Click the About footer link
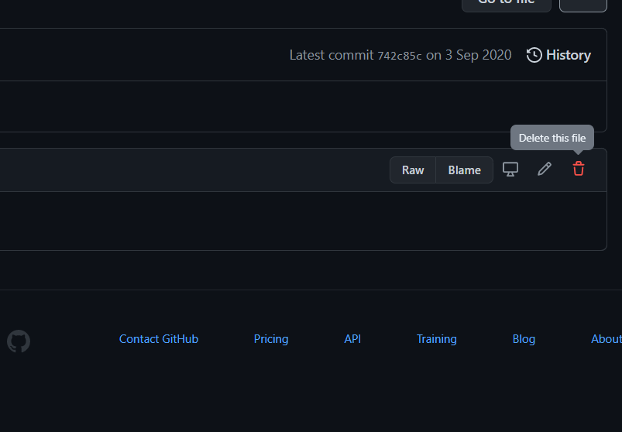Viewport: 622px width, 432px height. (606, 339)
